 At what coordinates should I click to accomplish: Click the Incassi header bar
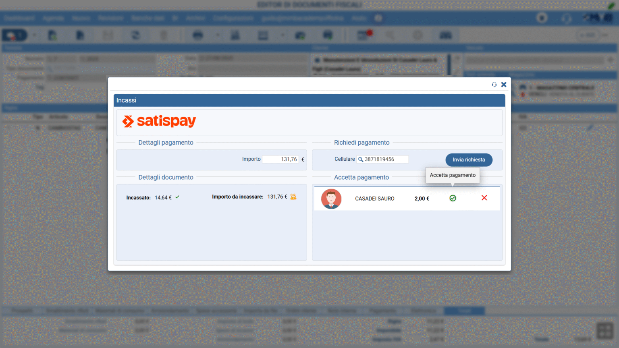click(x=309, y=100)
